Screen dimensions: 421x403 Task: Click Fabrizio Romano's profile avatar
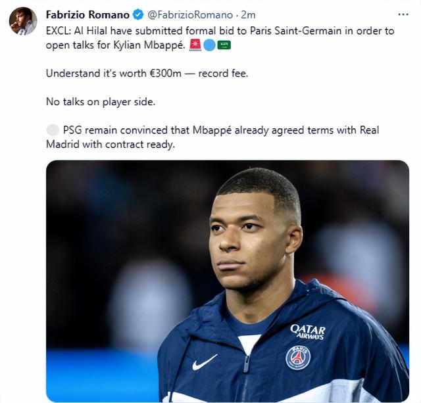pos(22,21)
